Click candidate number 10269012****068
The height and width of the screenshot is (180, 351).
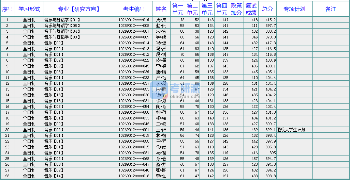point(134,159)
